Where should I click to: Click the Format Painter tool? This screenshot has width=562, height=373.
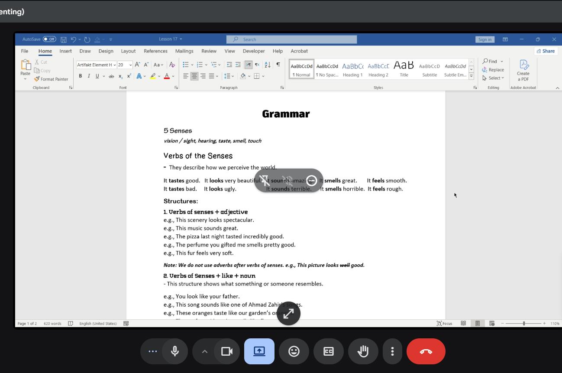coord(51,79)
